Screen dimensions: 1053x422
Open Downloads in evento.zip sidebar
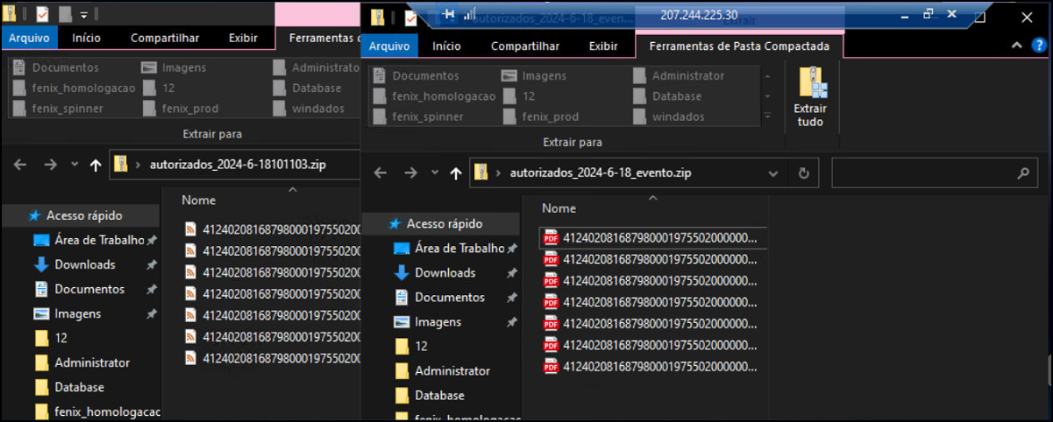435,273
